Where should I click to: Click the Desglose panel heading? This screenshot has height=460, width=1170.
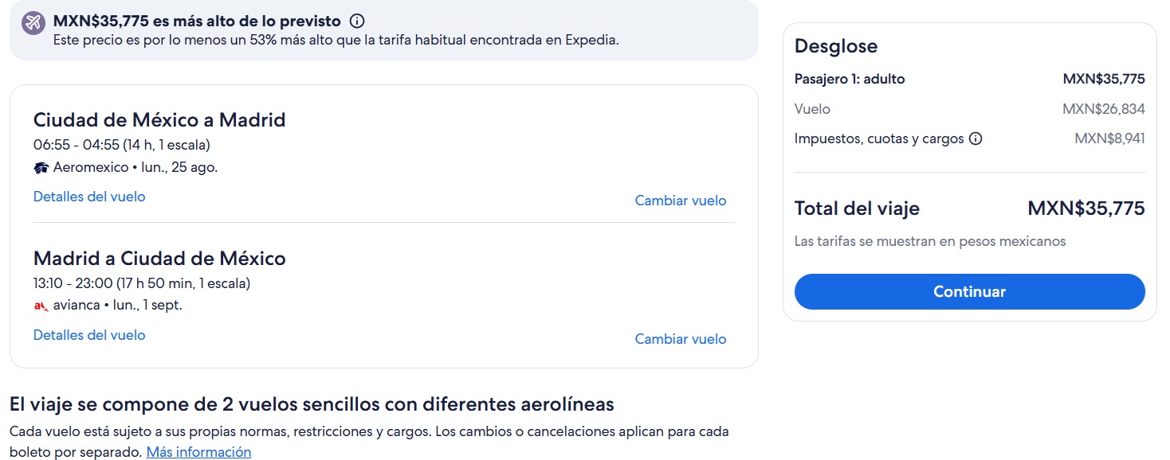pyautogui.click(x=836, y=46)
